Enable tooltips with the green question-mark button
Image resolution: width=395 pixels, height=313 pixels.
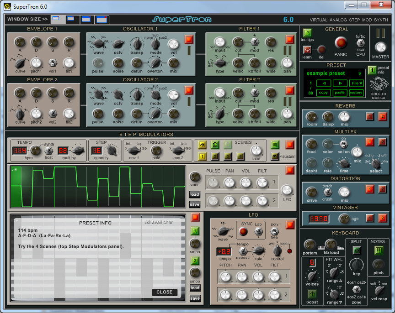[x=307, y=33]
